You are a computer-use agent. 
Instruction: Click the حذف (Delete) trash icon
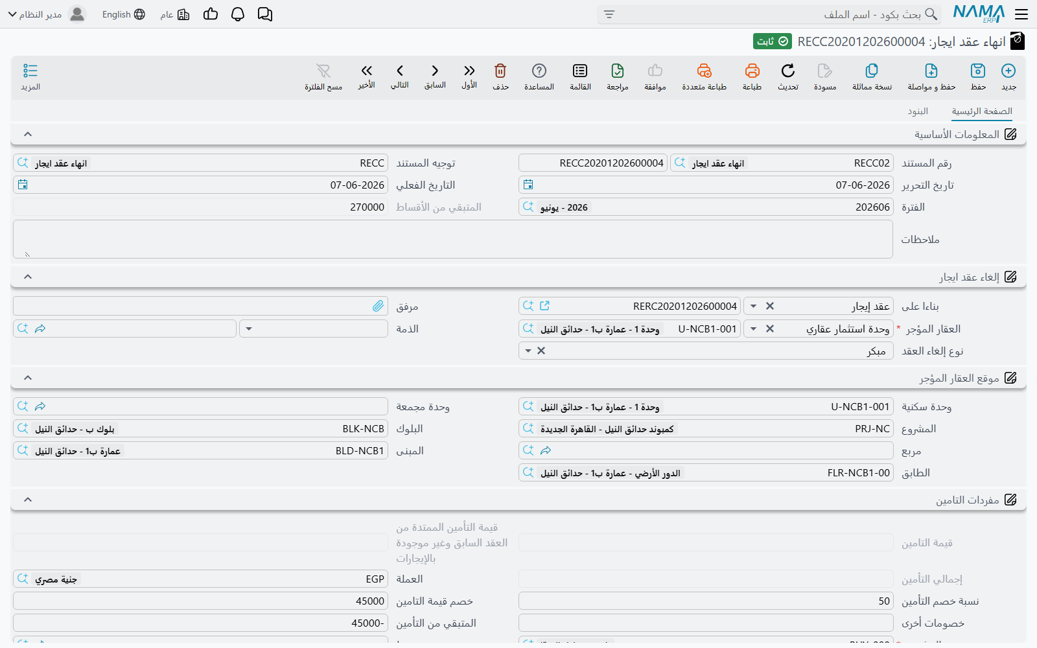coord(500,71)
